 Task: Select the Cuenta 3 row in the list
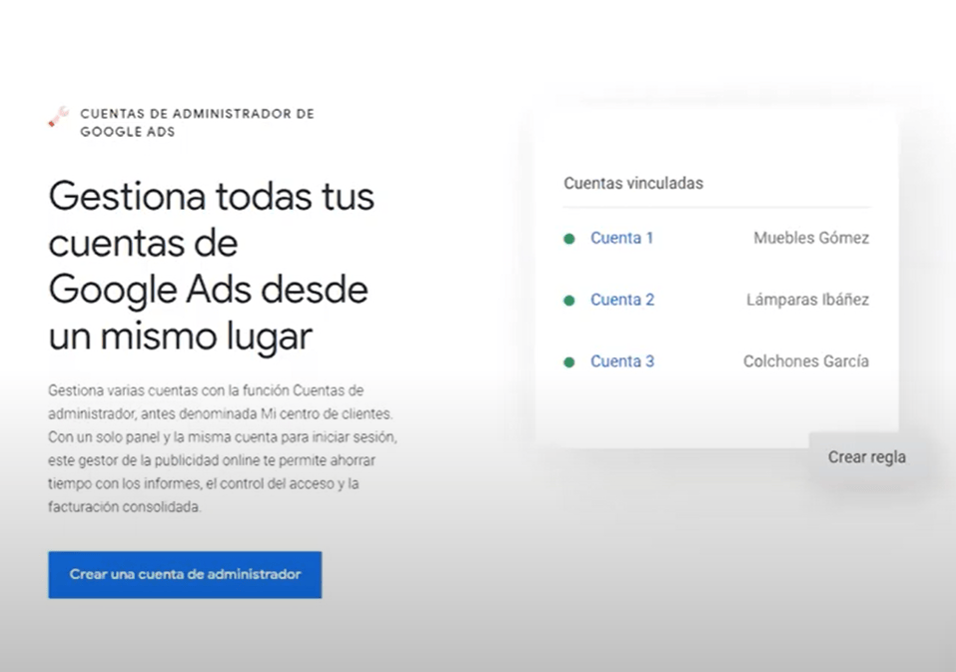tap(716, 360)
